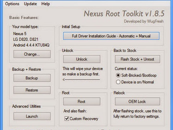Viewport: 173px width, 130px height.
Task: Open the Update menu
Action: 30,4
